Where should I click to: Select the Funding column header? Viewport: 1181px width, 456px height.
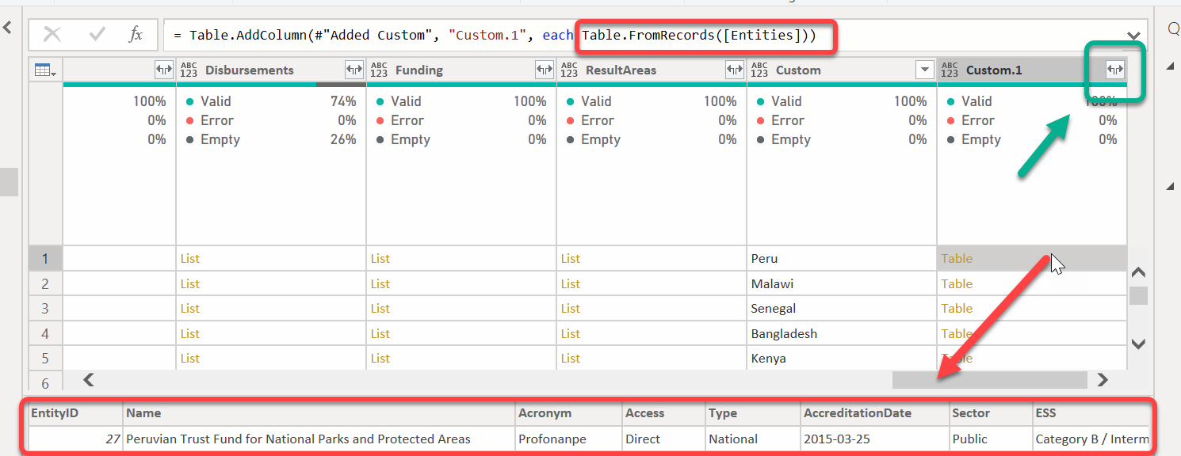pyautogui.click(x=461, y=70)
